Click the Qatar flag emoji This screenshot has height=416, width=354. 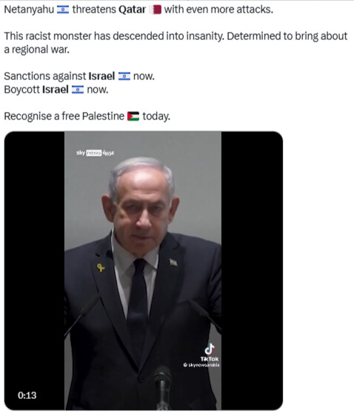[155, 10]
